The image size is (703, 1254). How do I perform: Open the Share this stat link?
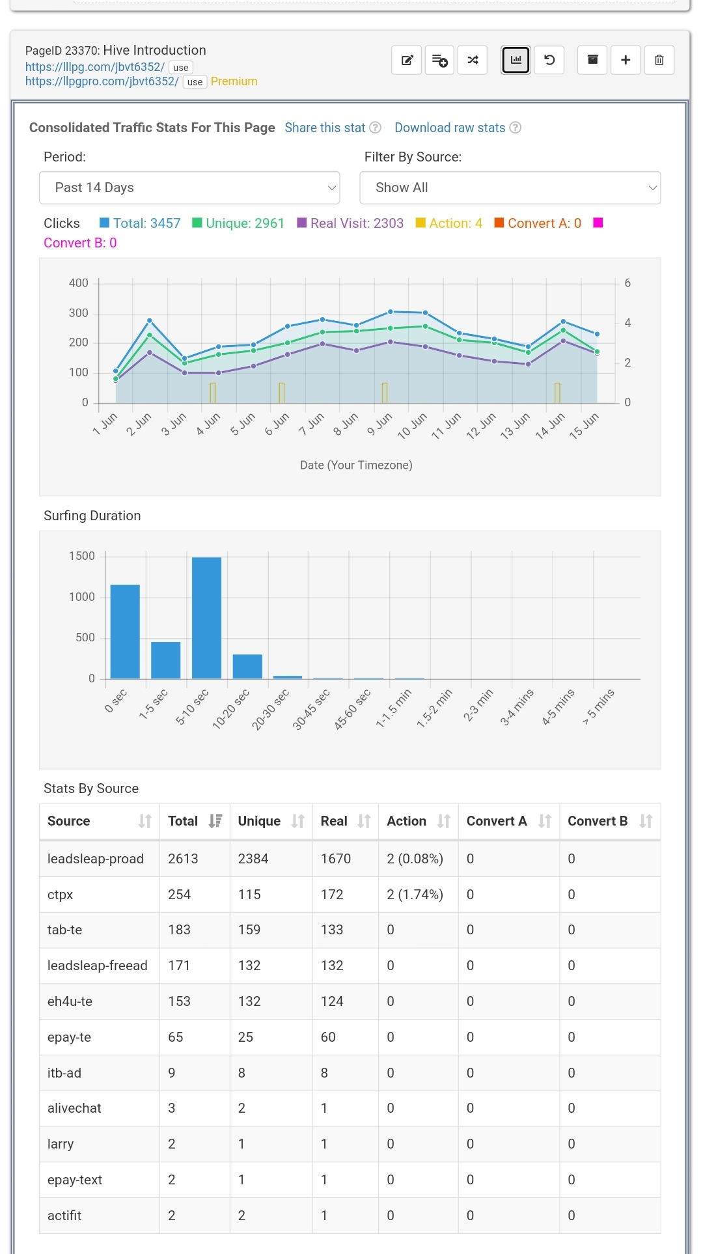[x=325, y=128]
